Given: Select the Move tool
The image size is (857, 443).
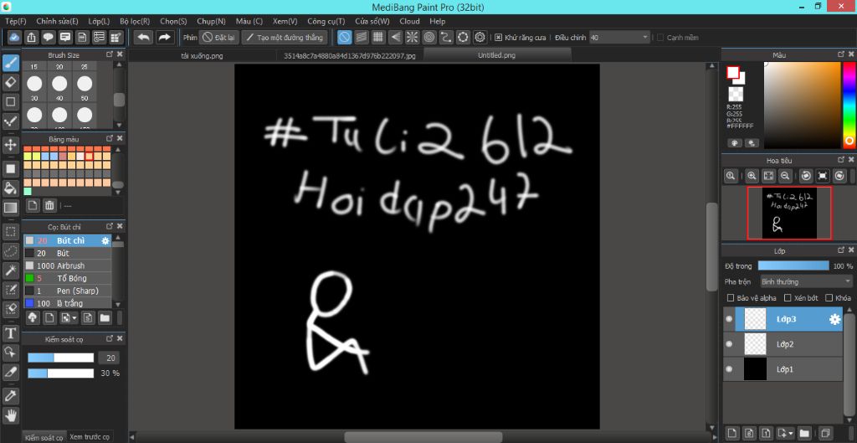Looking at the screenshot, I should [10, 145].
